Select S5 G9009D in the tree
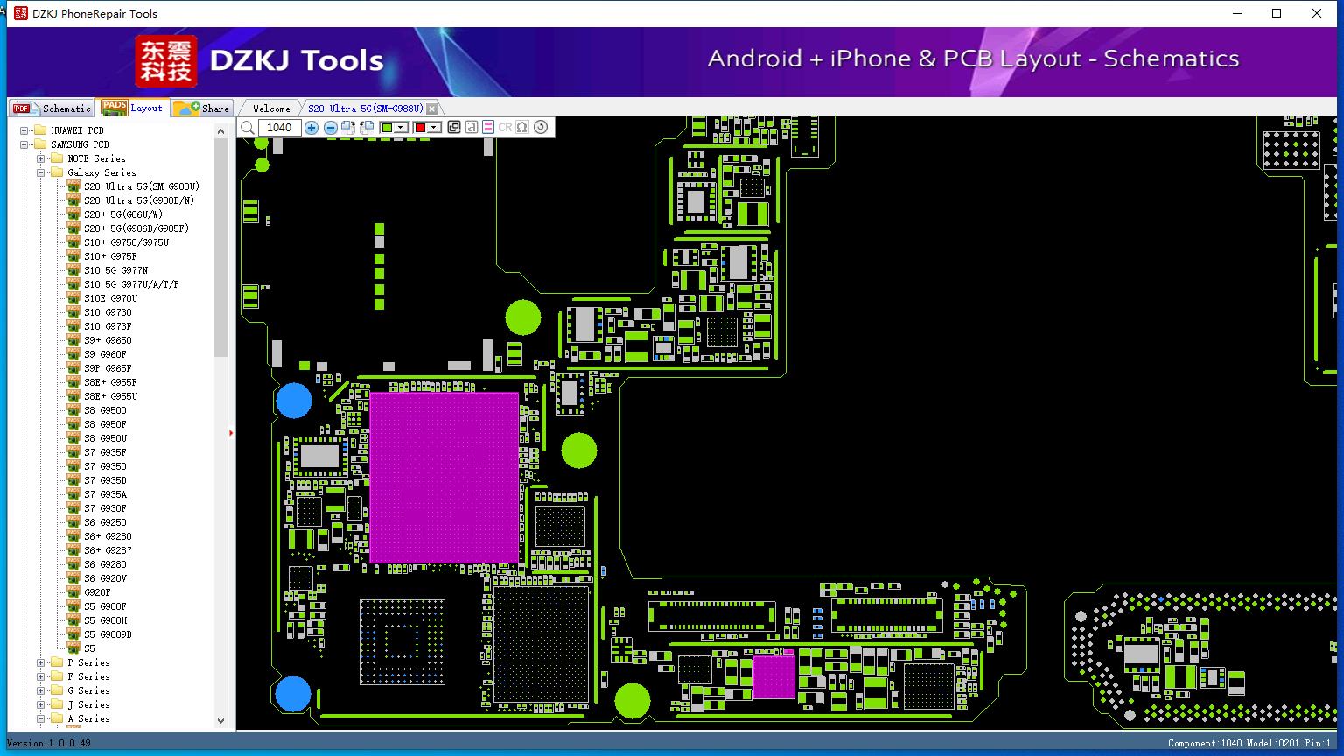Screen dimensions: 1344x756 pos(108,634)
